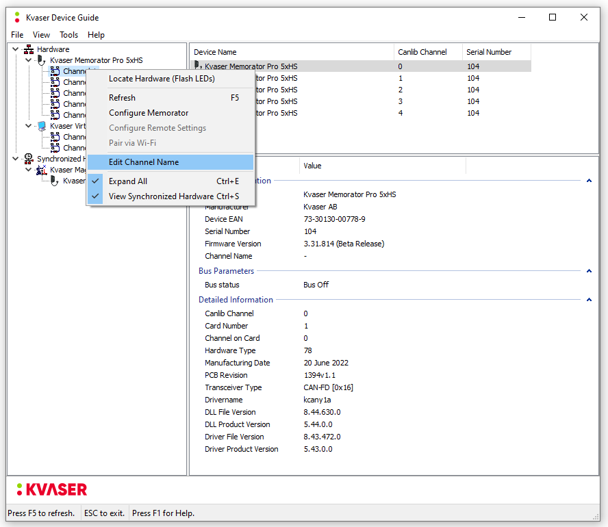Collapse the Kvaser Virtual tree node
608x527 pixels.
[28, 125]
